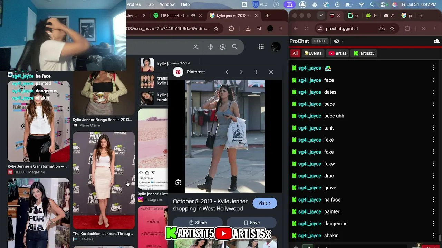Click the 'ha face' message in ProChat list
This screenshot has height=248, width=442.
(x=332, y=200)
